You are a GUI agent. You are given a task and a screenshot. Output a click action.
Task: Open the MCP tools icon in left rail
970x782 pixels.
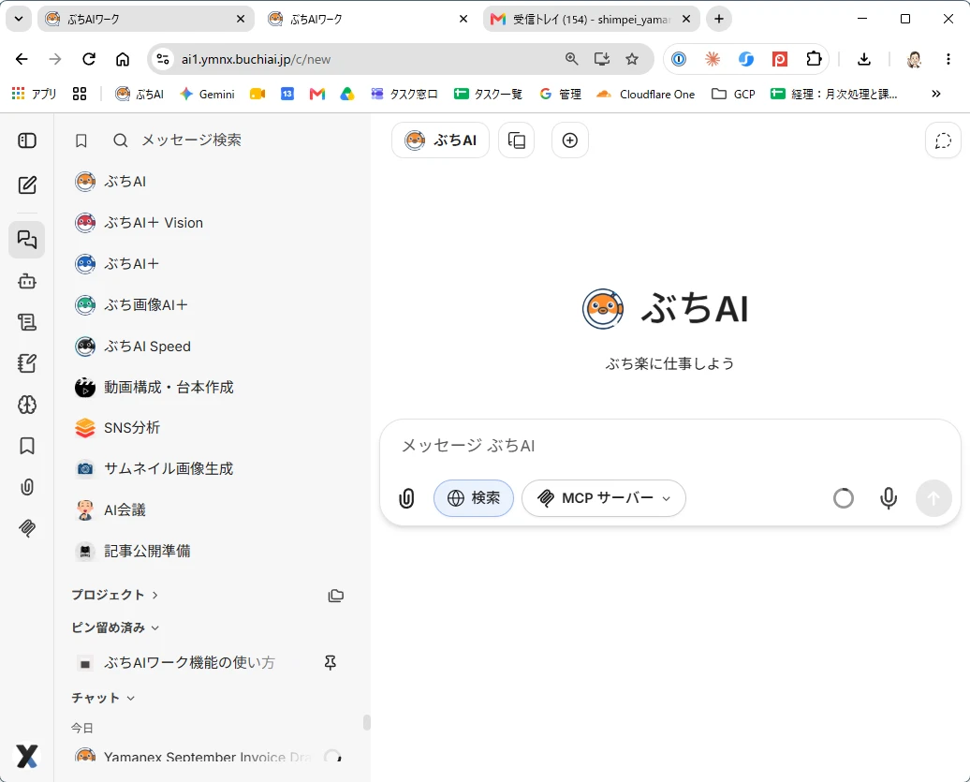pos(26,527)
